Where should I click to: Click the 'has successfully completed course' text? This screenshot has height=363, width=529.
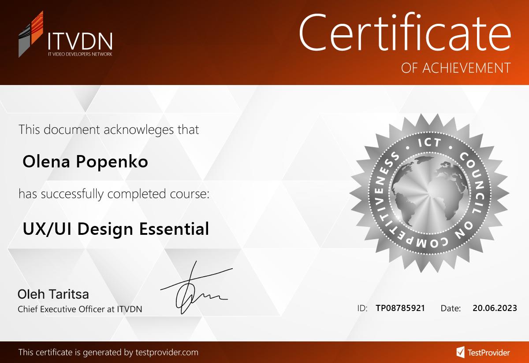(114, 193)
